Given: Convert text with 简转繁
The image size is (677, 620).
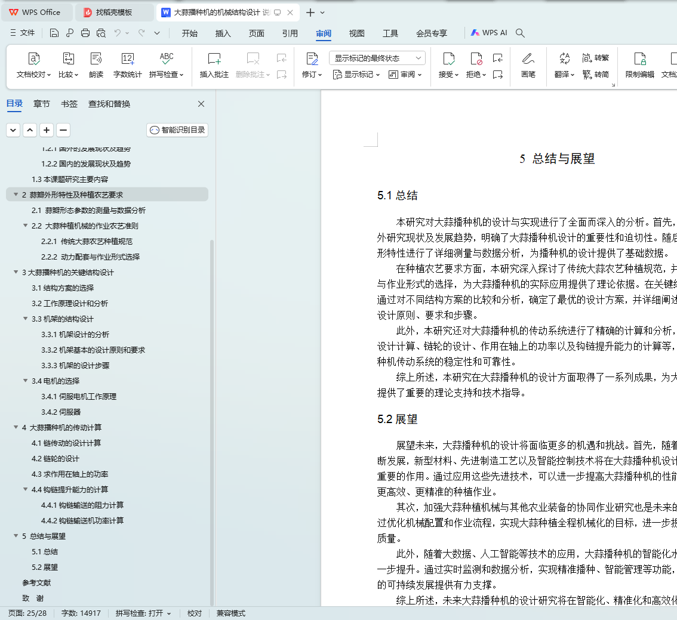Looking at the screenshot, I should click(595, 58).
